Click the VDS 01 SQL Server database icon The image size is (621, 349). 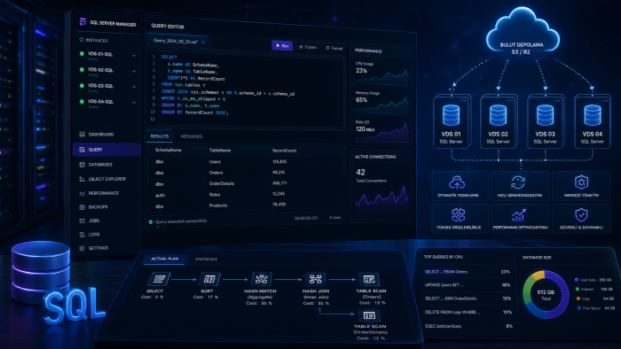point(451,115)
